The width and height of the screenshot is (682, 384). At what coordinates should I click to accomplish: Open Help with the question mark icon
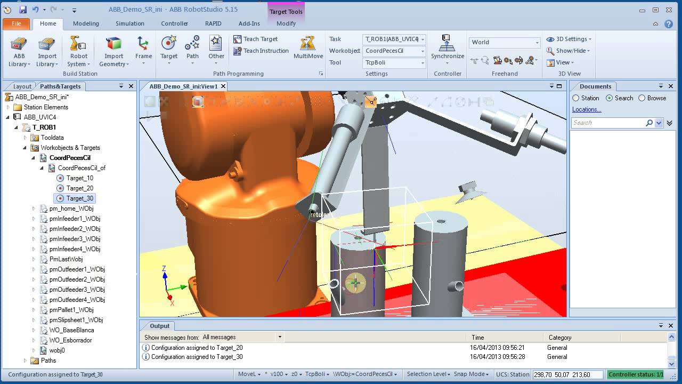point(669,23)
